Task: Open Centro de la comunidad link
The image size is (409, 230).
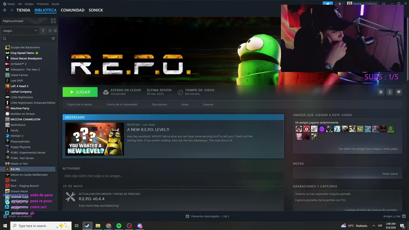Action: (x=122, y=104)
